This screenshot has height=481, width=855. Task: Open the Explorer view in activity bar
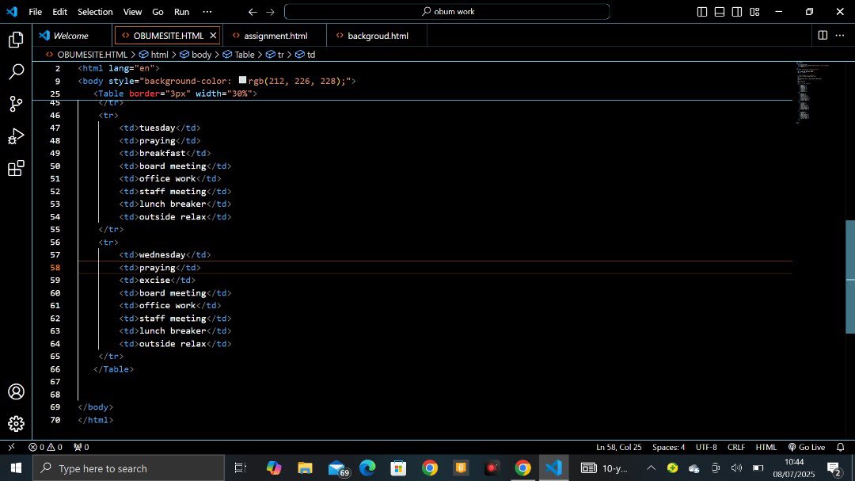pos(16,40)
